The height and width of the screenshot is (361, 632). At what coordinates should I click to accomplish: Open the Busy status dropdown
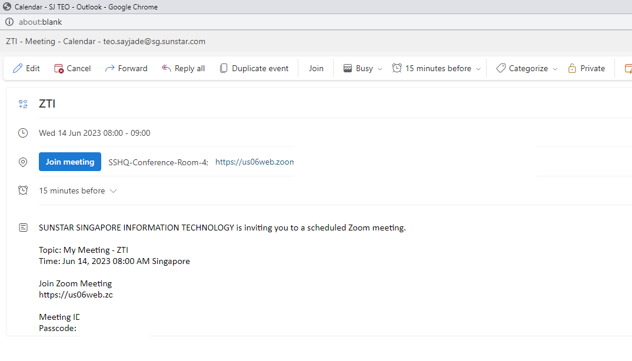[x=380, y=69]
